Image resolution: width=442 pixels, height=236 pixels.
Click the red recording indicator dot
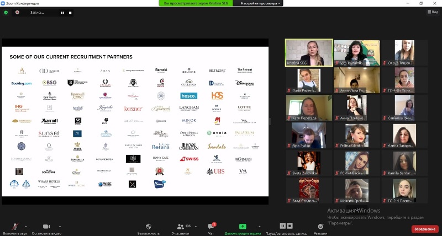pos(17,12)
